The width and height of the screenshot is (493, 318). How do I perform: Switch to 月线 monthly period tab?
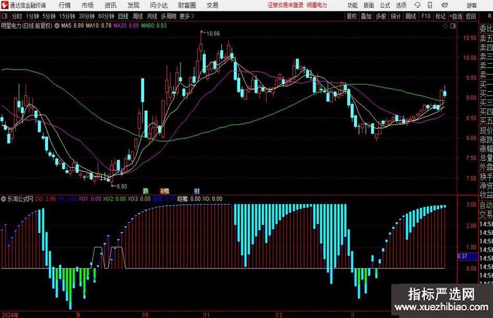pos(152,16)
